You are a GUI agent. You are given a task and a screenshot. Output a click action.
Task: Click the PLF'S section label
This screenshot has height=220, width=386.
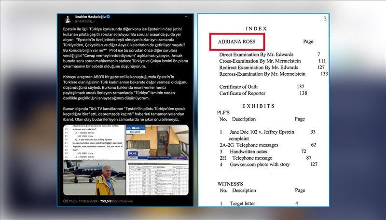click(223, 113)
